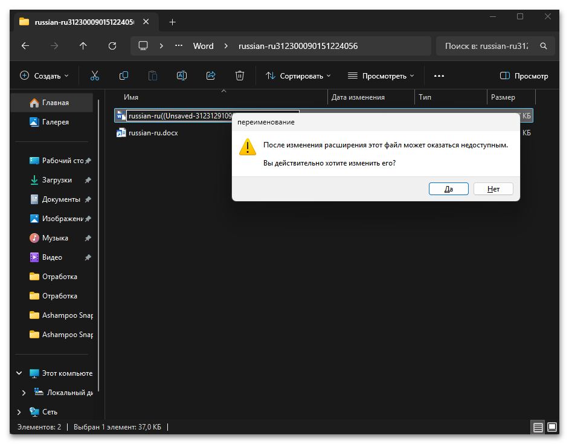Click the Rename icon in toolbar
The image size is (569, 444).
[181, 76]
